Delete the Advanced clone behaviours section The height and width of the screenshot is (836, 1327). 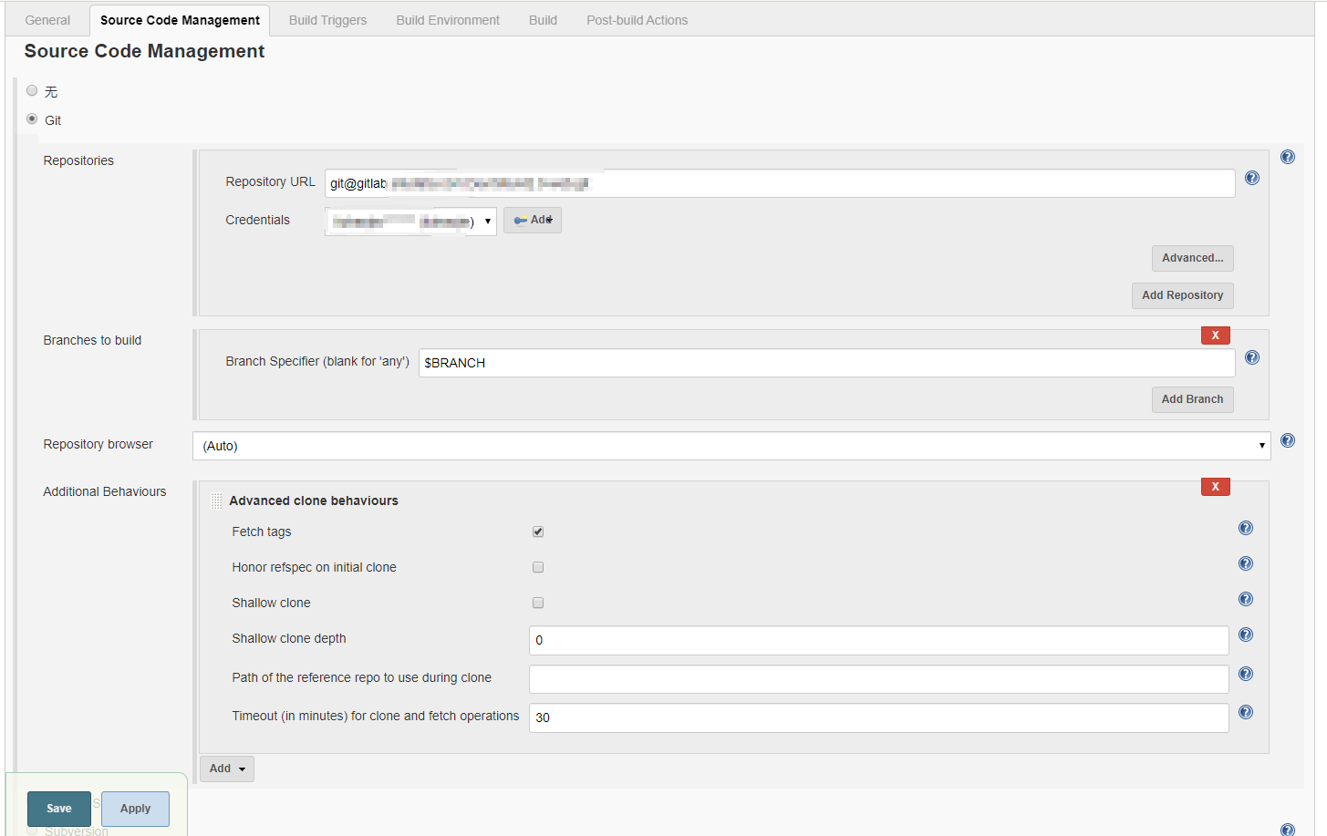(x=1215, y=487)
